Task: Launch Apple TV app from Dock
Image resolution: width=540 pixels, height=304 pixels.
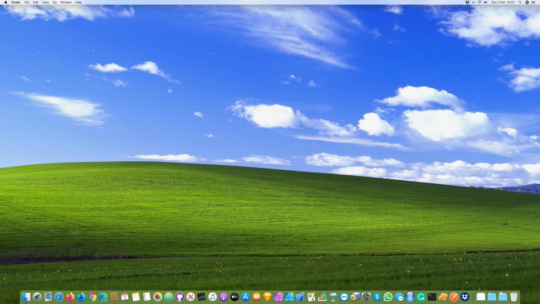Action: (x=234, y=297)
